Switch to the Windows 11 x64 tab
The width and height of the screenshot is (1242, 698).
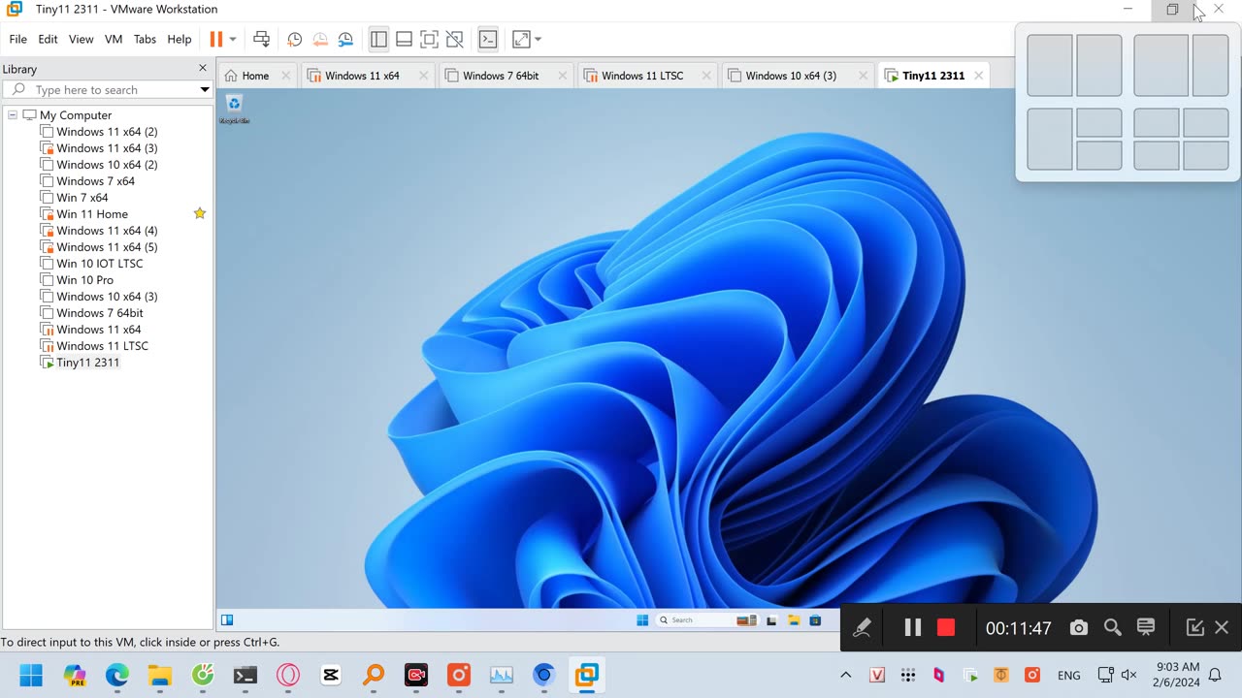click(x=361, y=76)
